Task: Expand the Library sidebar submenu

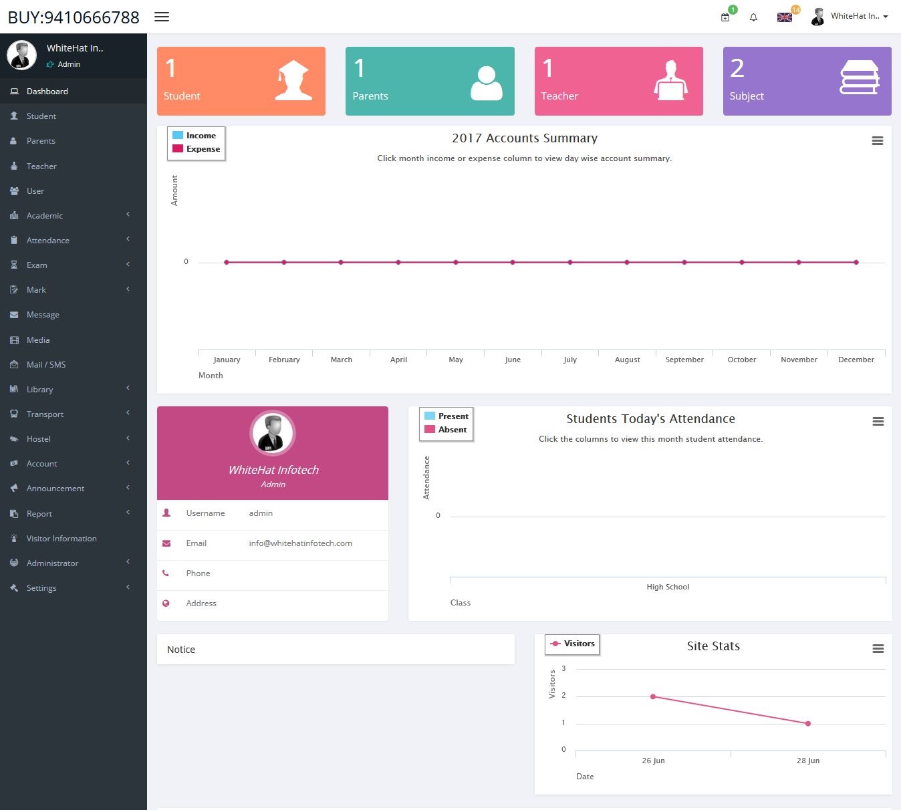Action: coord(39,390)
